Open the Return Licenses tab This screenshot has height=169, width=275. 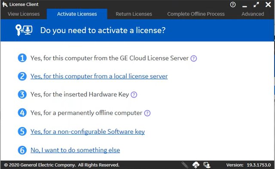pos(134,14)
